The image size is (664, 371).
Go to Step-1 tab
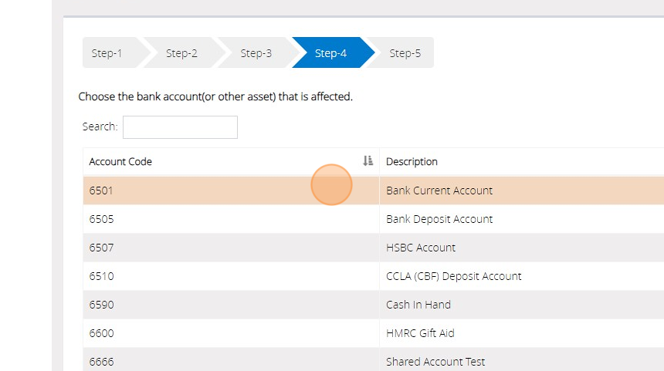point(107,53)
